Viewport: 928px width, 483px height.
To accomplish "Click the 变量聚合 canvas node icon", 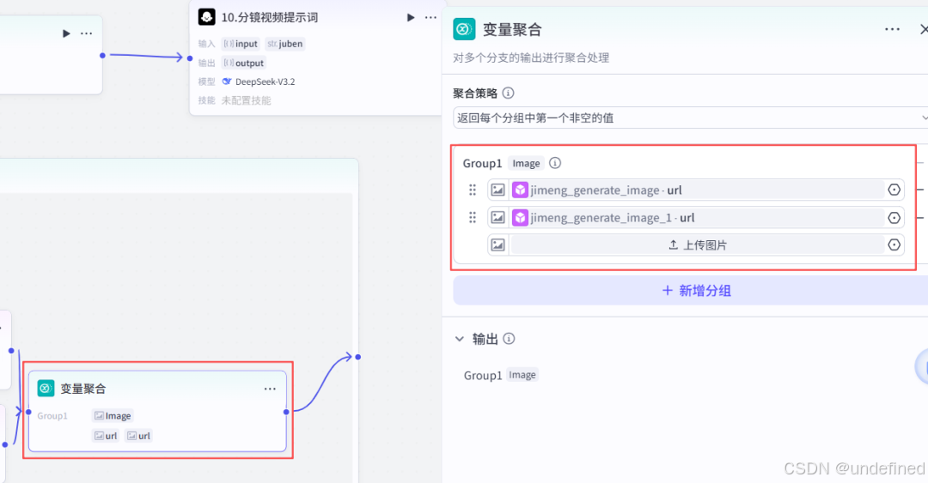I will [x=46, y=388].
